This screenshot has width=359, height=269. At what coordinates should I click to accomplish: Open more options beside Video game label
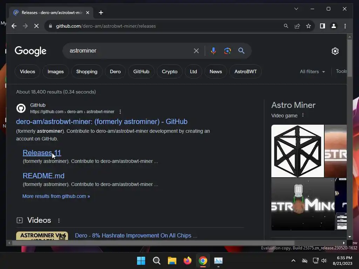tap(303, 115)
